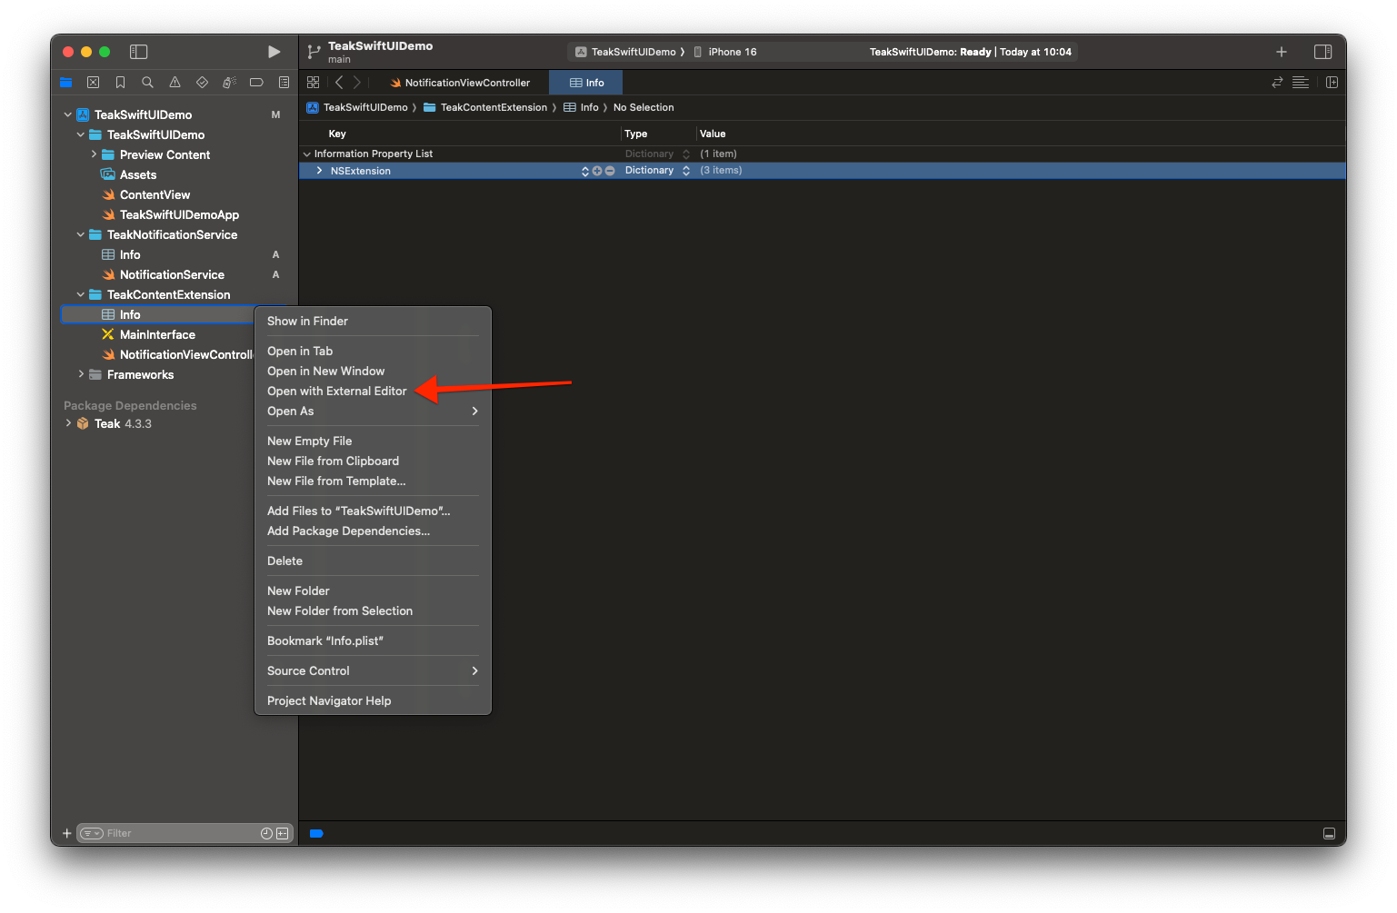Screen dimensions: 1397x913
Task: Toggle source control status filter icon
Action: [283, 833]
